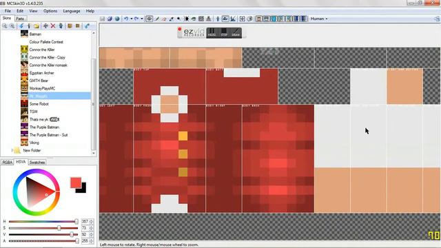Click the zoom in skin list icon
The width and height of the screenshot is (441, 248).
pyautogui.click(x=12, y=26)
